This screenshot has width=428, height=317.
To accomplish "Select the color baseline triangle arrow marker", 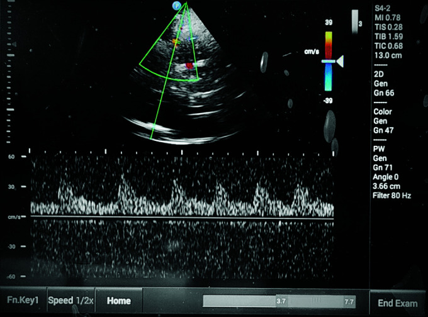I will (x=340, y=62).
